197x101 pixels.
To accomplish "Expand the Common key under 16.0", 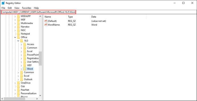I will pos(21,48).
